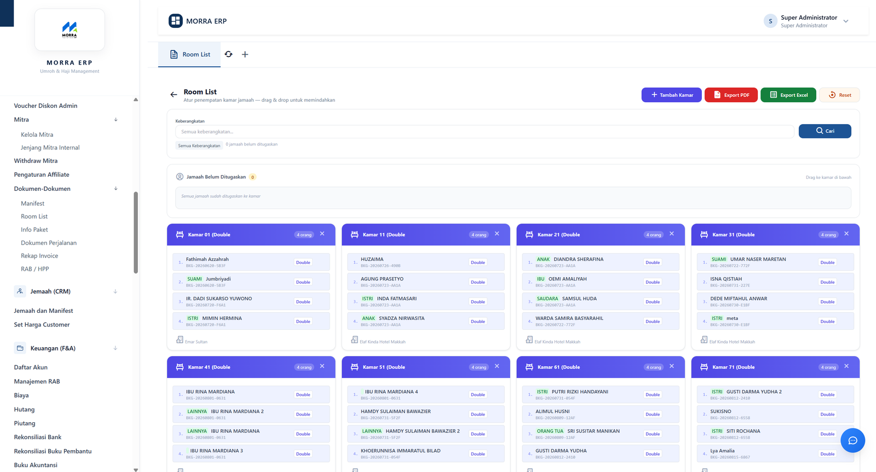This screenshot has width=876, height=472.
Task: Focus the Keberangkatan search field
Action: (485, 132)
